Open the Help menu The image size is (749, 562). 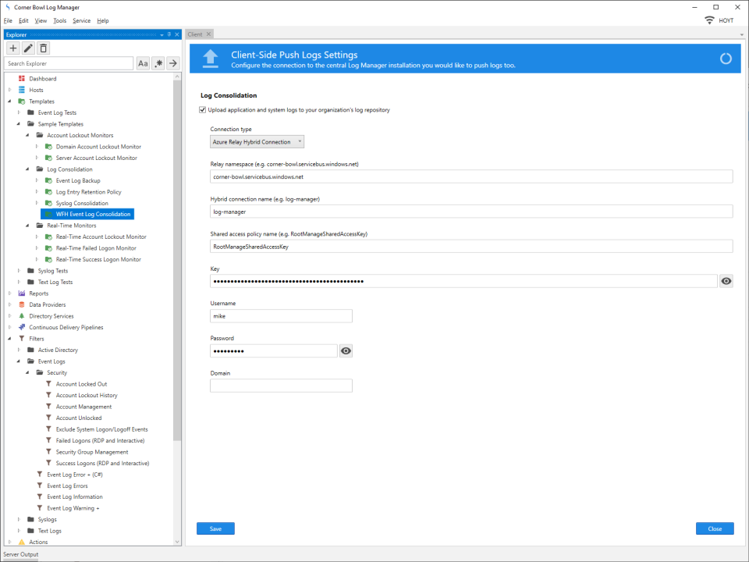pyautogui.click(x=103, y=20)
